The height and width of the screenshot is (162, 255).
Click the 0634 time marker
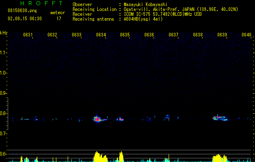pos(101,35)
